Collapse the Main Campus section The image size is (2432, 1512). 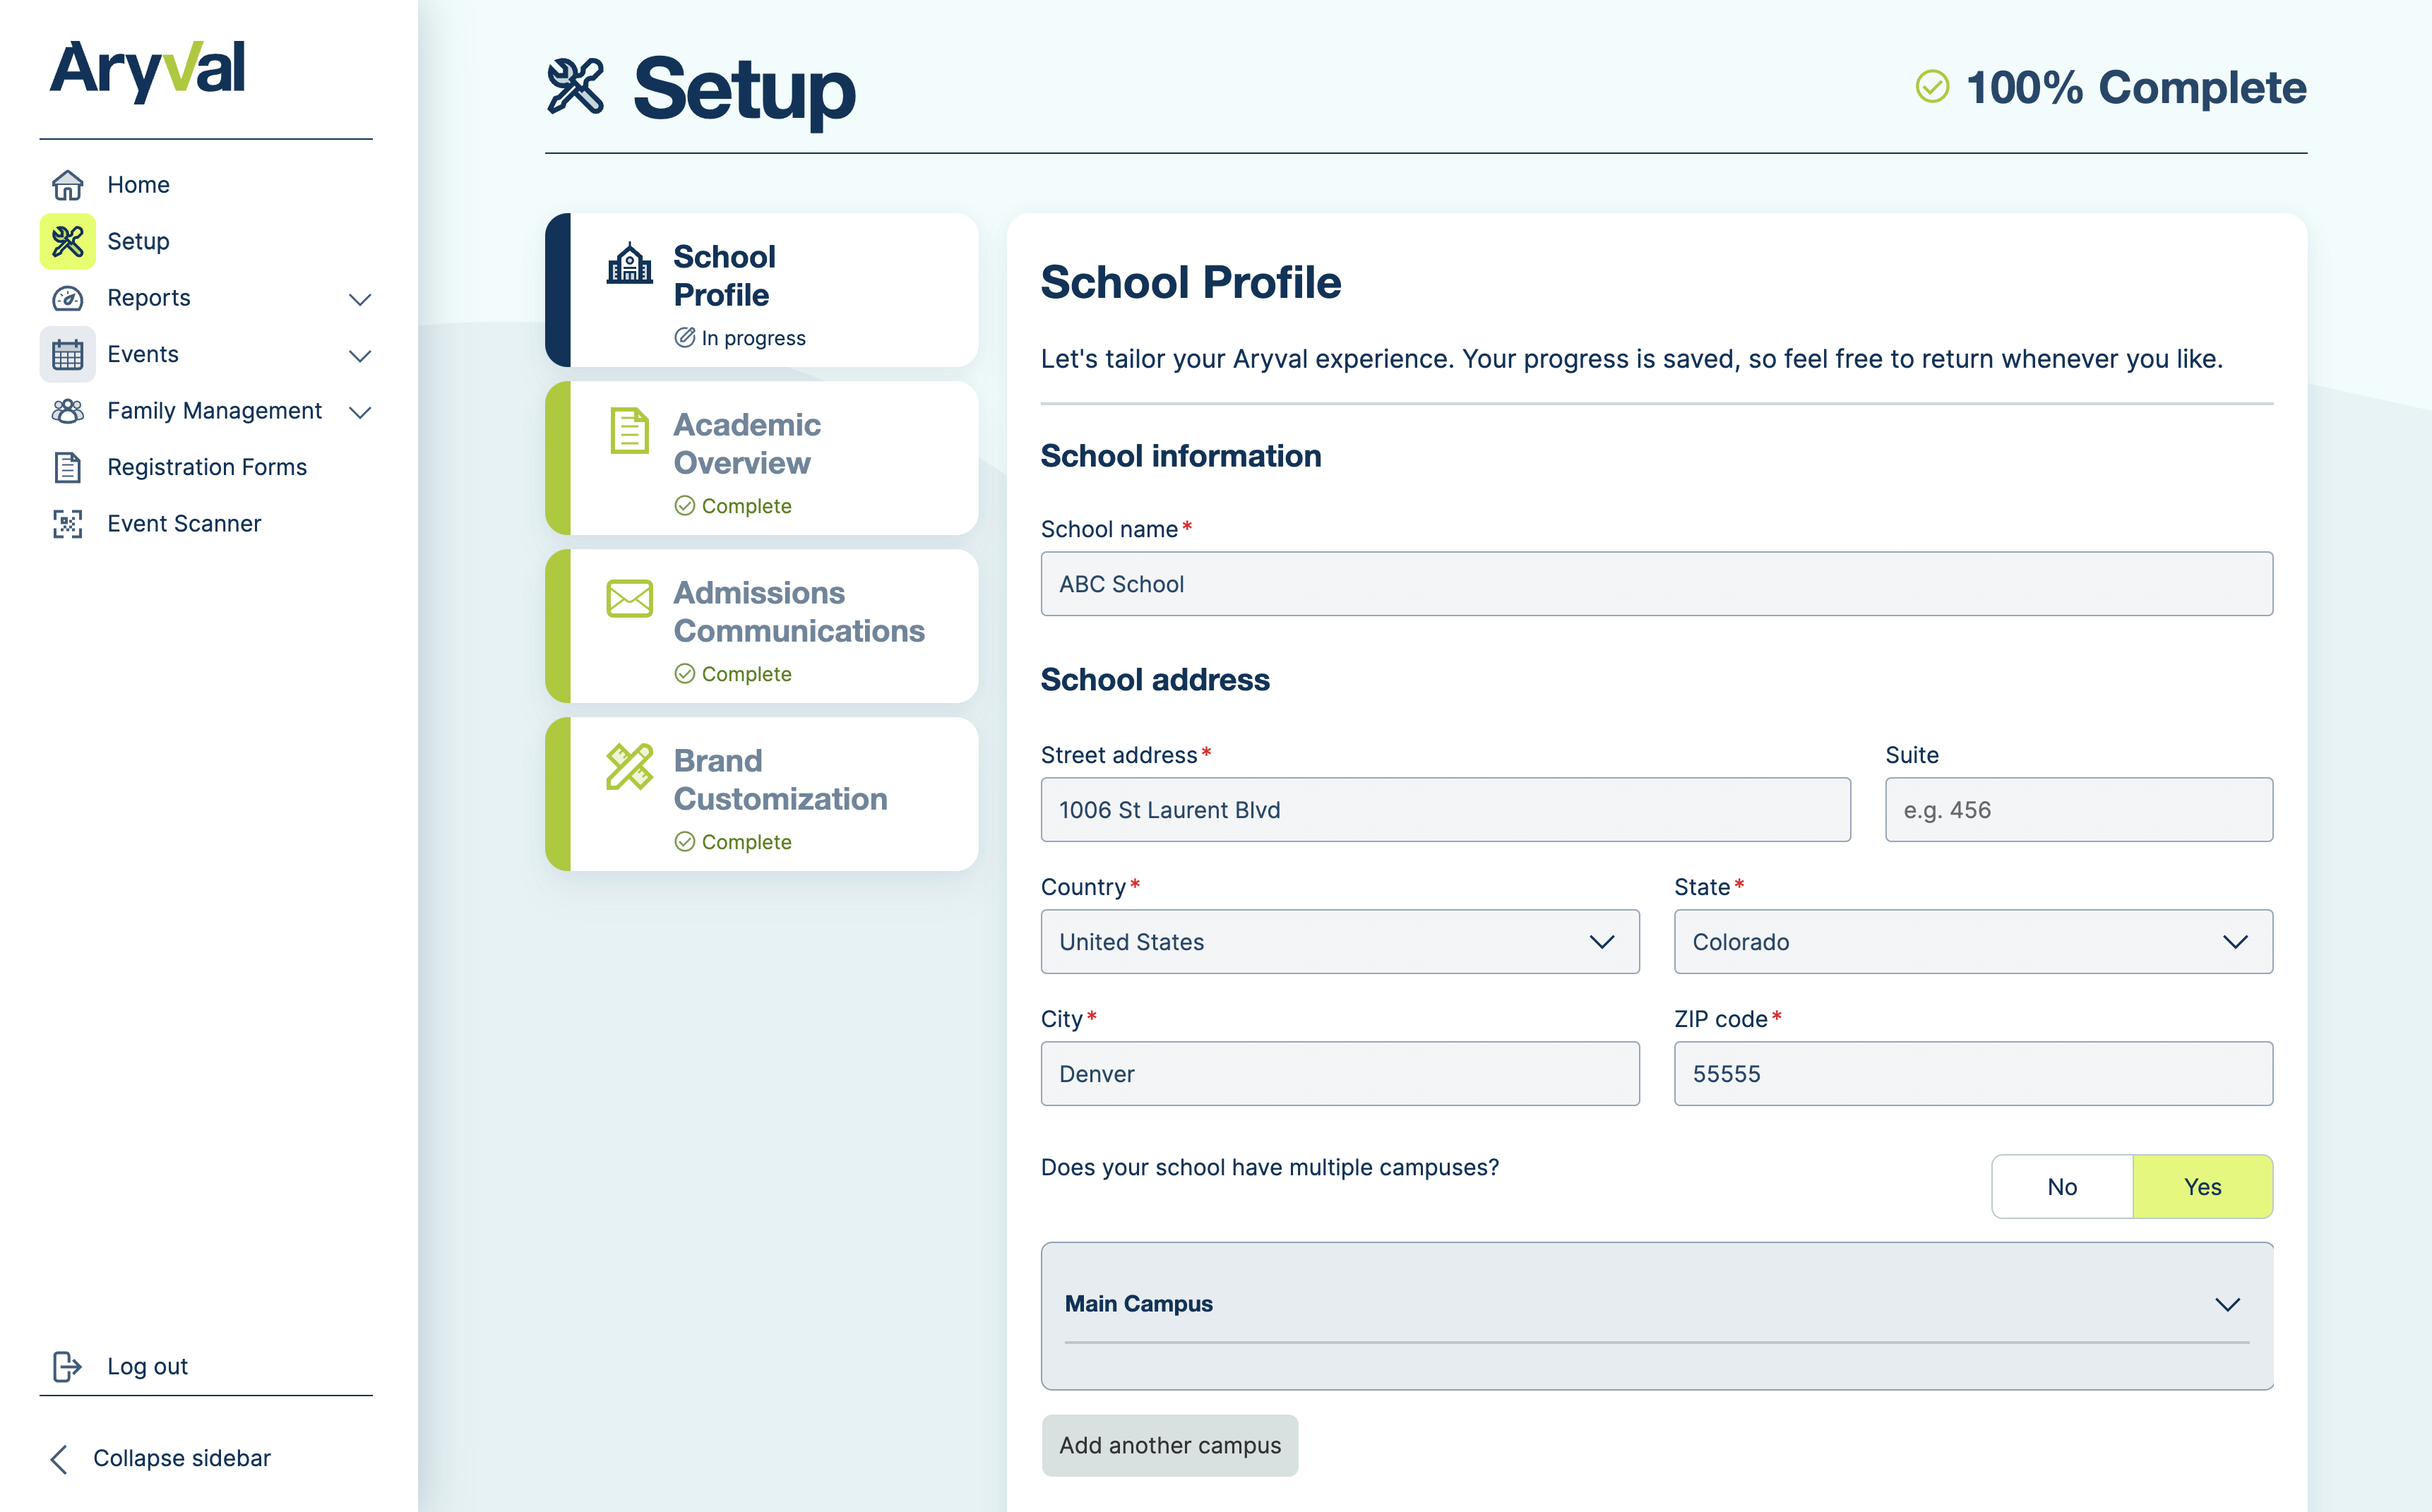coord(2226,1304)
